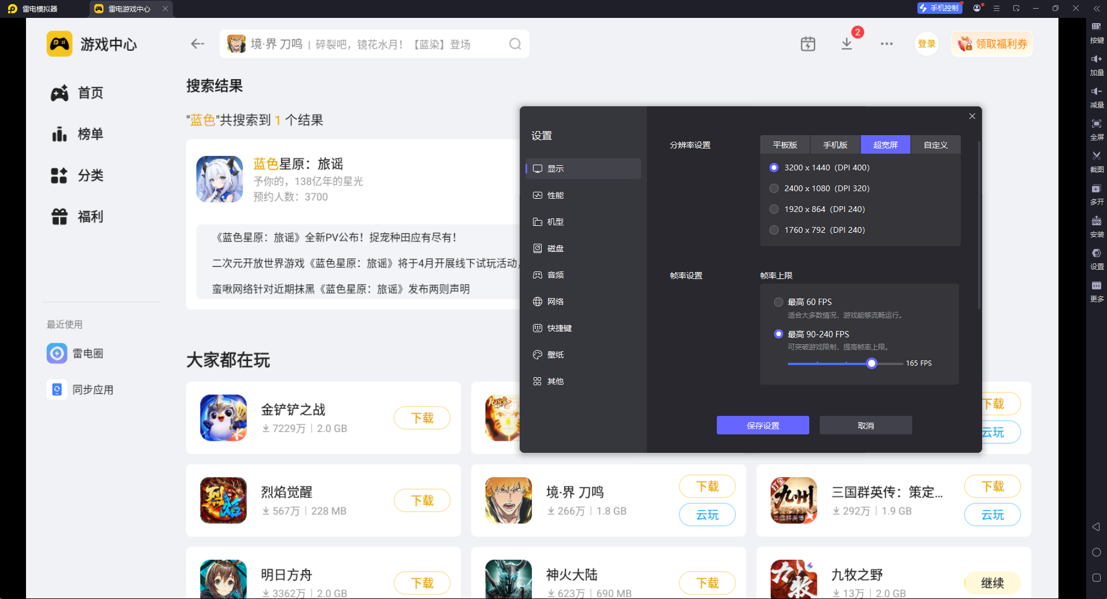Image resolution: width=1107 pixels, height=599 pixels.
Task: Open the 显示 settings section
Action: coord(583,169)
